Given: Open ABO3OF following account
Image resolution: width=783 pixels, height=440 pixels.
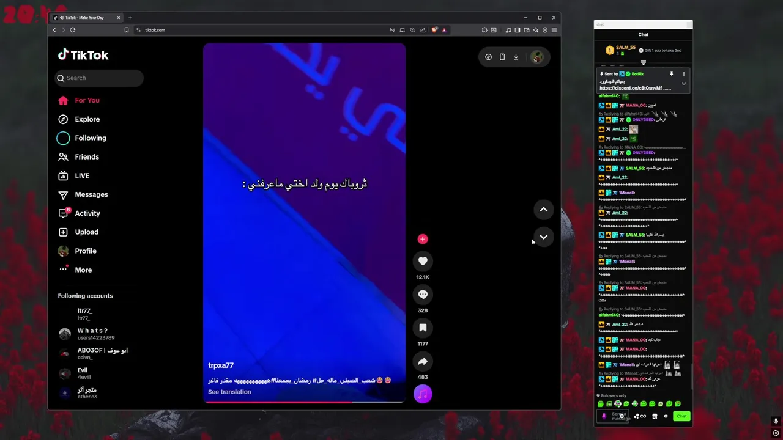Looking at the screenshot, I should (x=93, y=353).
